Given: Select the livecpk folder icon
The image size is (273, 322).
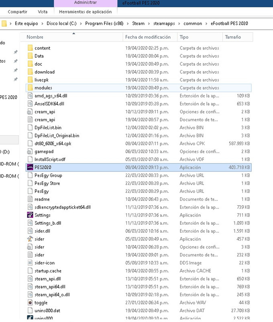Looking at the screenshot, I should pos(30,80).
